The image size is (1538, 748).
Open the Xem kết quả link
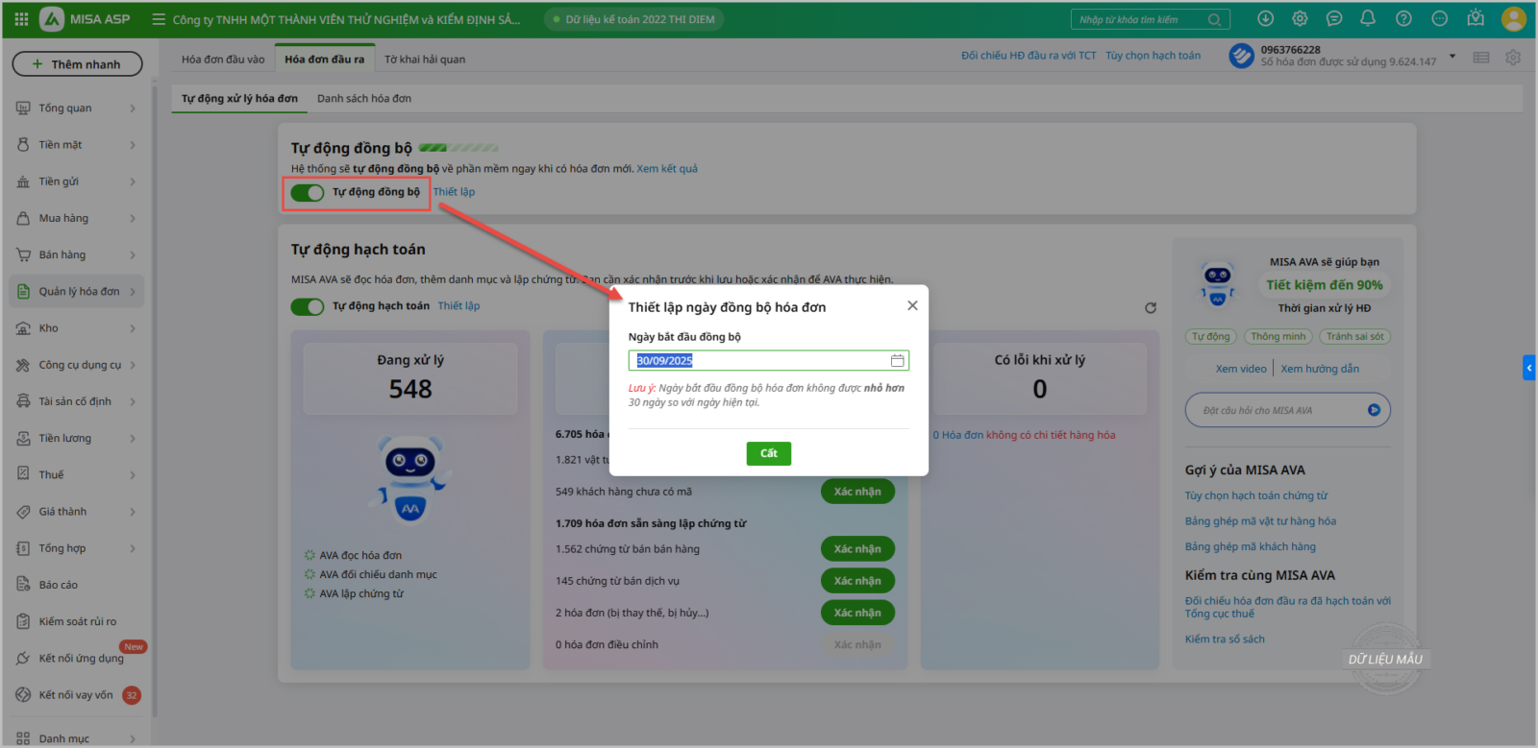pyautogui.click(x=667, y=169)
